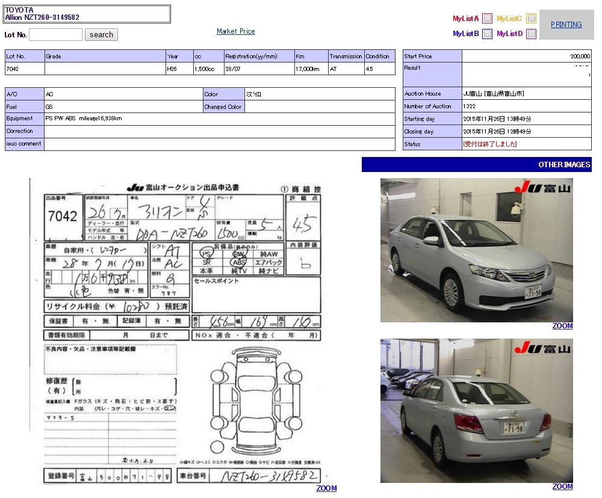The width and height of the screenshot is (602, 498).
Task: Toggle the MyListD checkbox
Action: [531, 34]
